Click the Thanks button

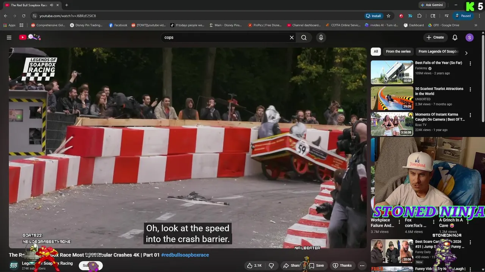342,266
